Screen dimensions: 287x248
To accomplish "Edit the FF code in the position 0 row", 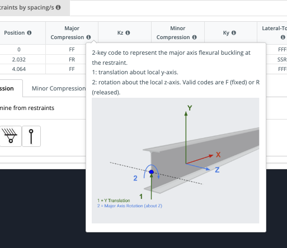I will click(x=72, y=50).
